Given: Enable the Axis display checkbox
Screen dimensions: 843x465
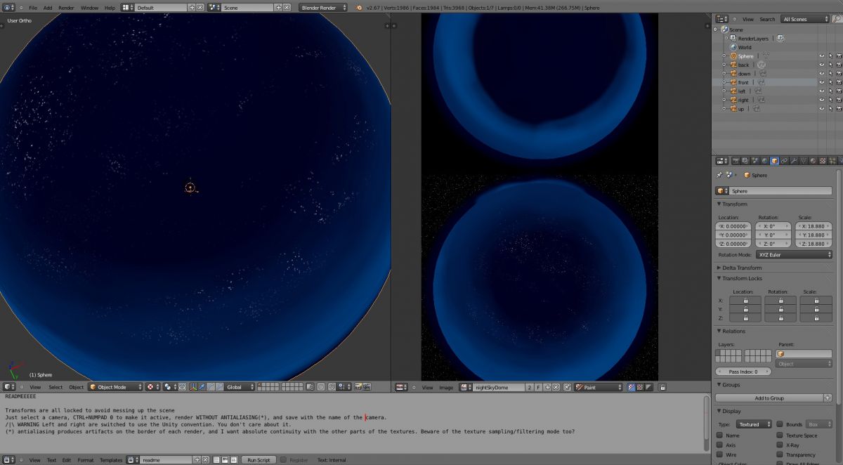Looking at the screenshot, I should [x=719, y=445].
